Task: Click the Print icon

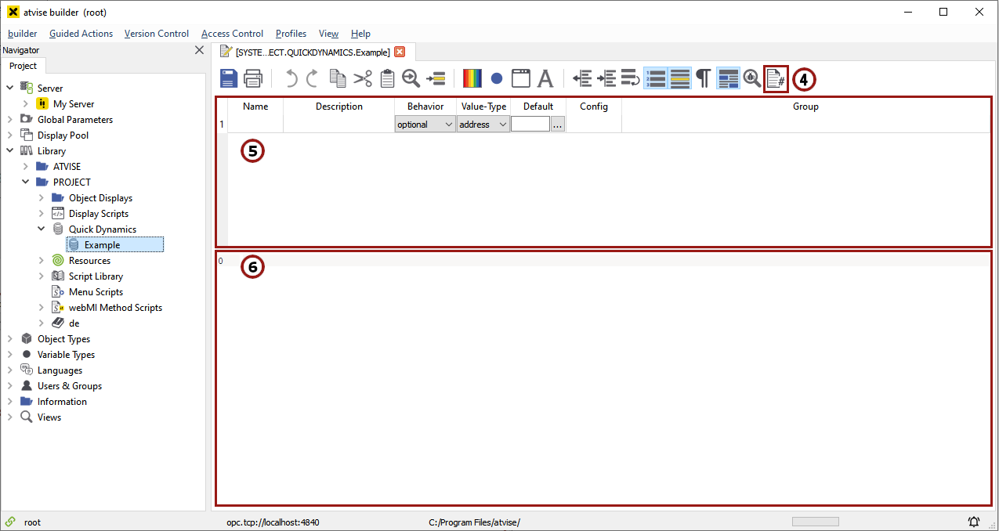Action: coord(253,78)
